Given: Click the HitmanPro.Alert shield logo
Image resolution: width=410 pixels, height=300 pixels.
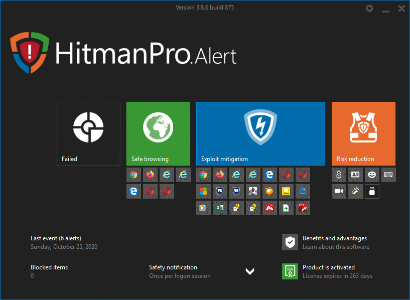Looking at the screenshot, I should click(30, 53).
